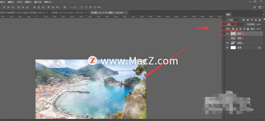Click the 填充 fill percentage field
265x121 pixels.
point(259,29)
